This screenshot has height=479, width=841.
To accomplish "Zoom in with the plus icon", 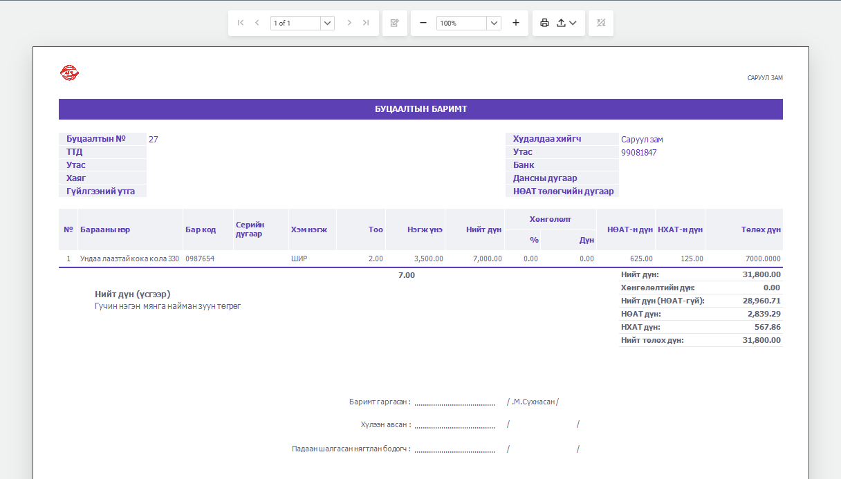I will [516, 23].
